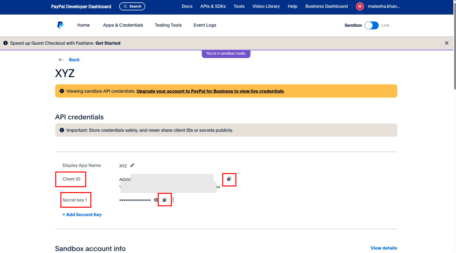Open Help in header
This screenshot has height=253, width=456.
click(x=293, y=6)
